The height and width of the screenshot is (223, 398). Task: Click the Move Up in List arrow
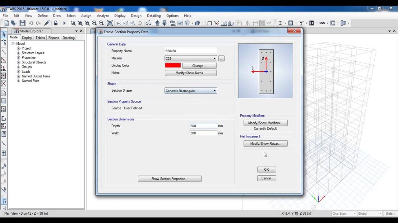point(157,23)
